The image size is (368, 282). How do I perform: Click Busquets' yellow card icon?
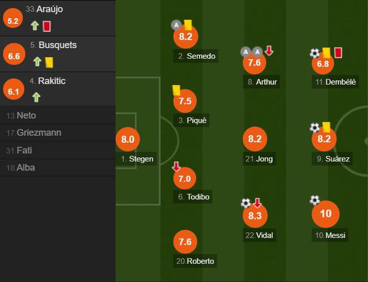[x=49, y=62]
